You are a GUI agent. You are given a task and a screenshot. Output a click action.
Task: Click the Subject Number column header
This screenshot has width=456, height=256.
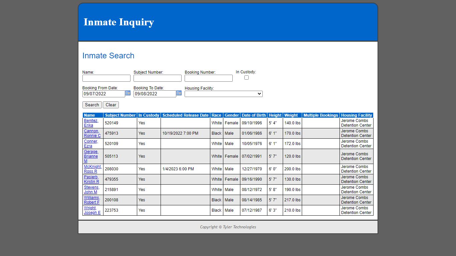point(120,115)
